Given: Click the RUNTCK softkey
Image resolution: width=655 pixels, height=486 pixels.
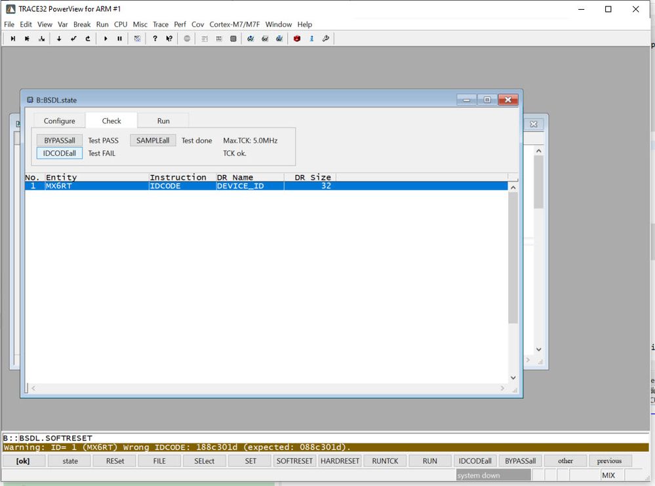Looking at the screenshot, I should (x=385, y=461).
